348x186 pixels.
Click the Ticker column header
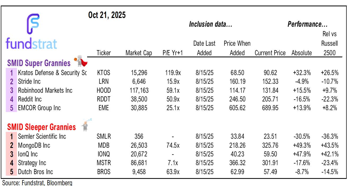(x=104, y=53)
